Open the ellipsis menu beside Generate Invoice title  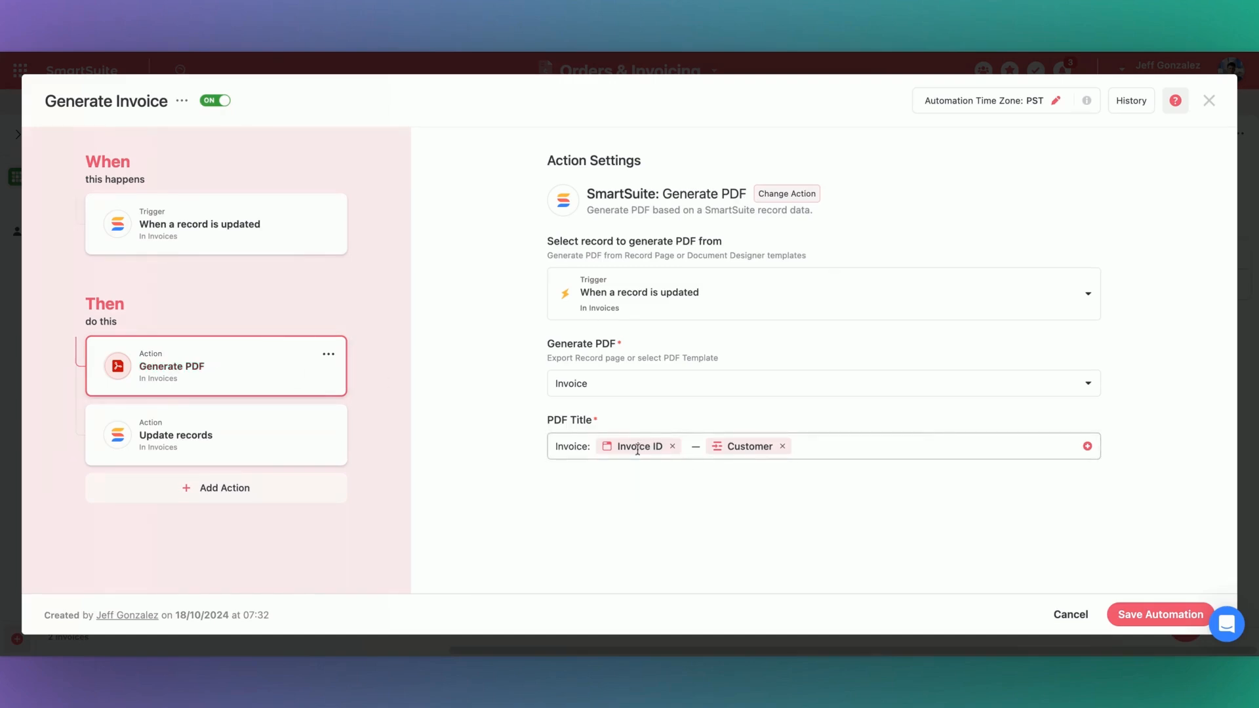pyautogui.click(x=182, y=100)
